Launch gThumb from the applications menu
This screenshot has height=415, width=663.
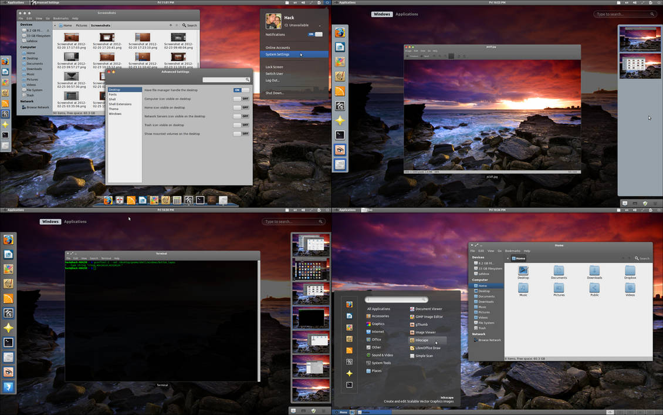418,325
